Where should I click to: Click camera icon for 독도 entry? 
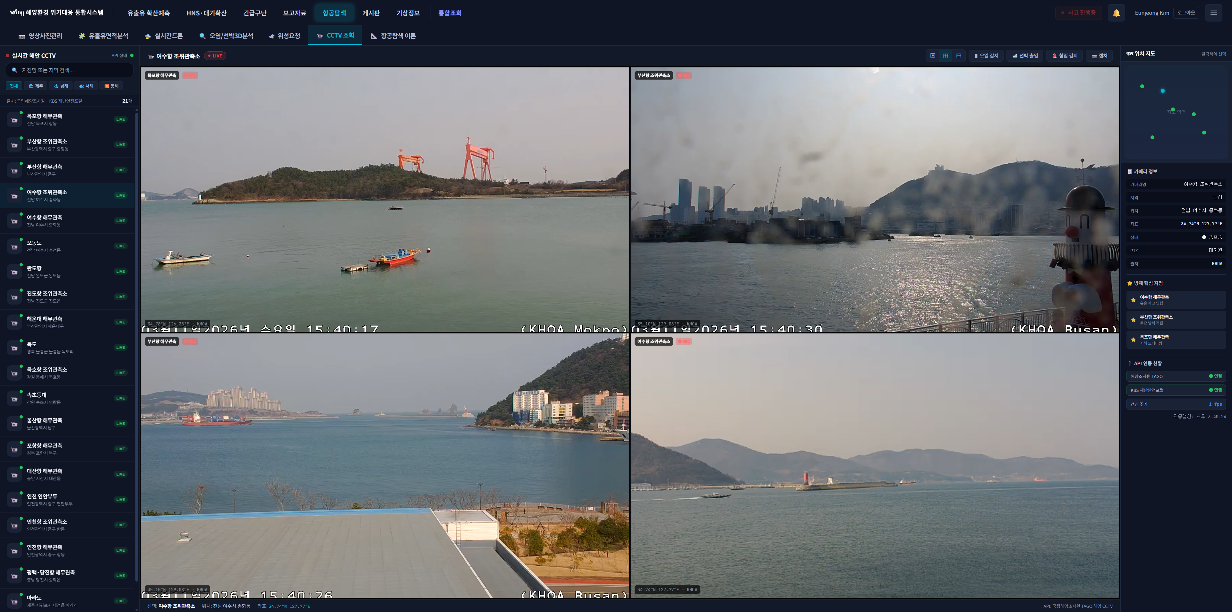pyautogui.click(x=14, y=348)
